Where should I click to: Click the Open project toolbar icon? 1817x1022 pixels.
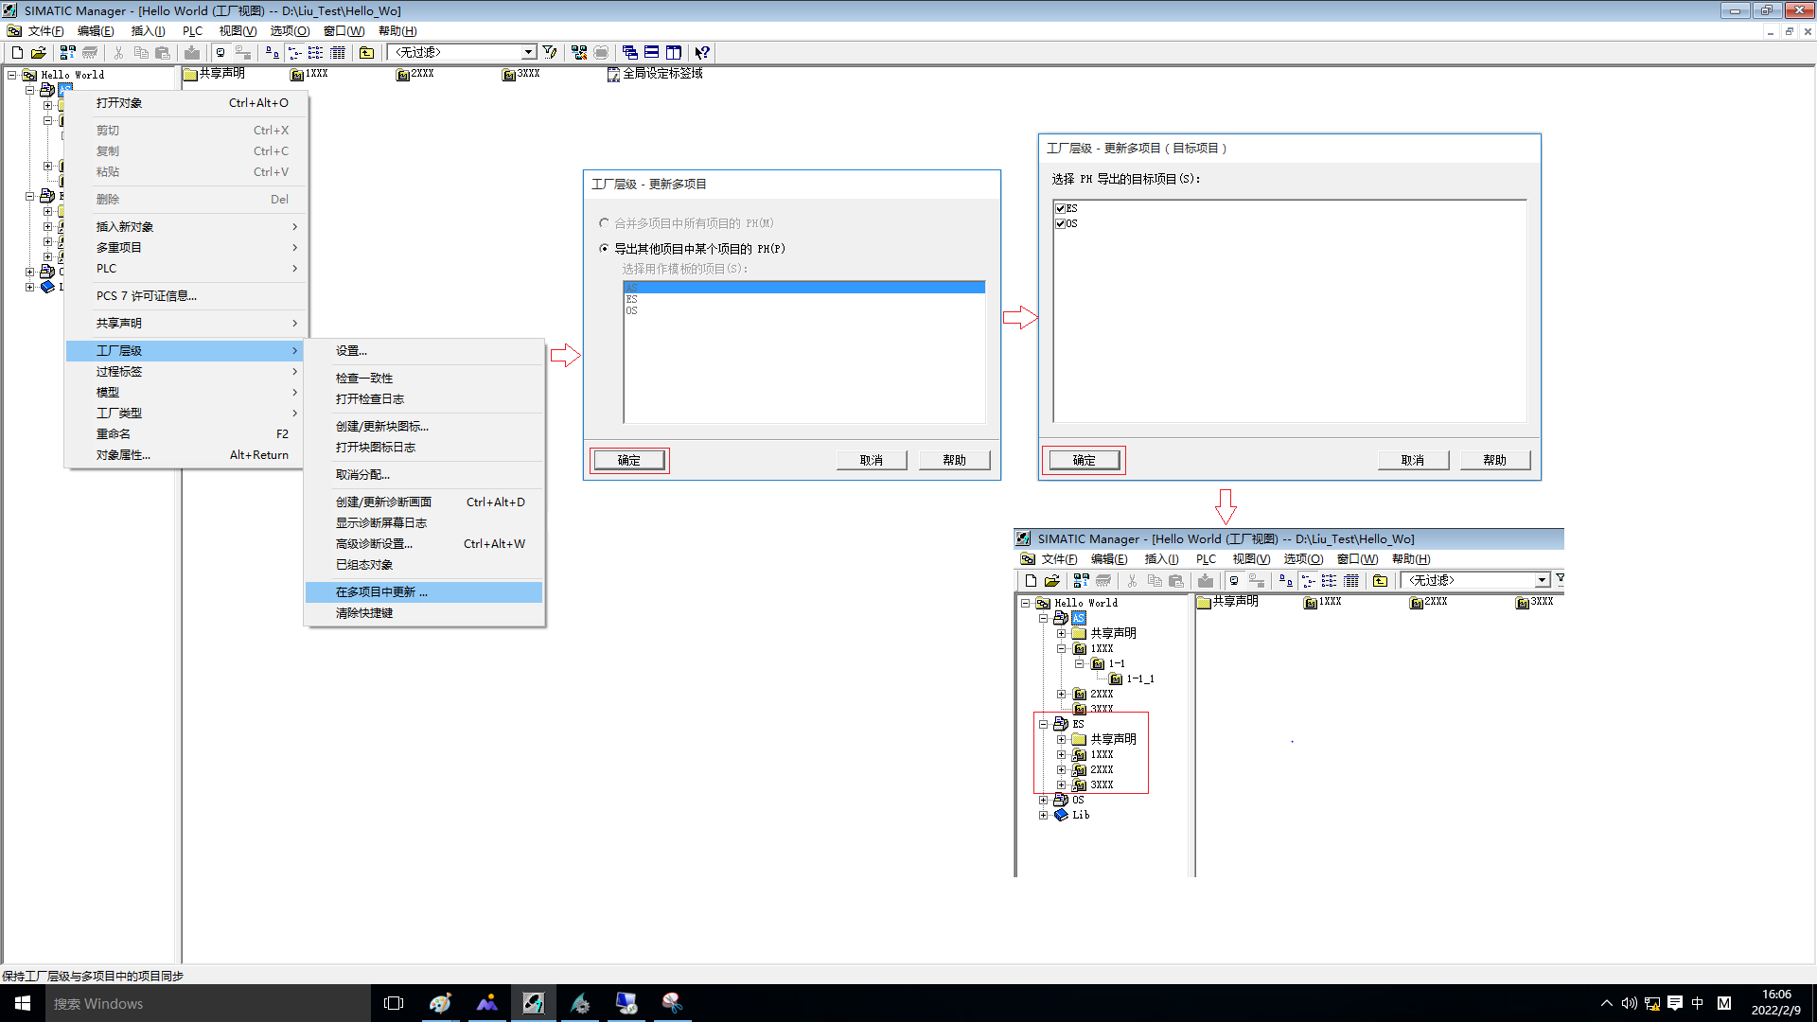coord(39,53)
